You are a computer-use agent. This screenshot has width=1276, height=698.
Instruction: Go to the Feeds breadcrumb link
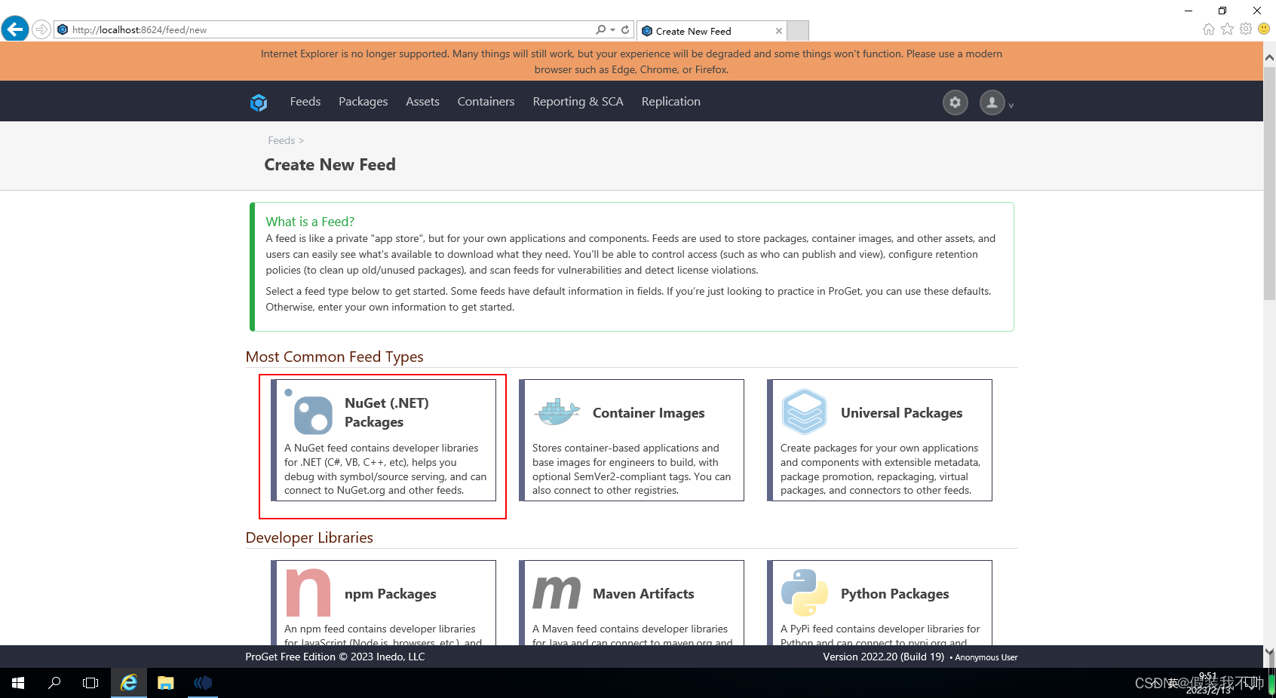(281, 140)
